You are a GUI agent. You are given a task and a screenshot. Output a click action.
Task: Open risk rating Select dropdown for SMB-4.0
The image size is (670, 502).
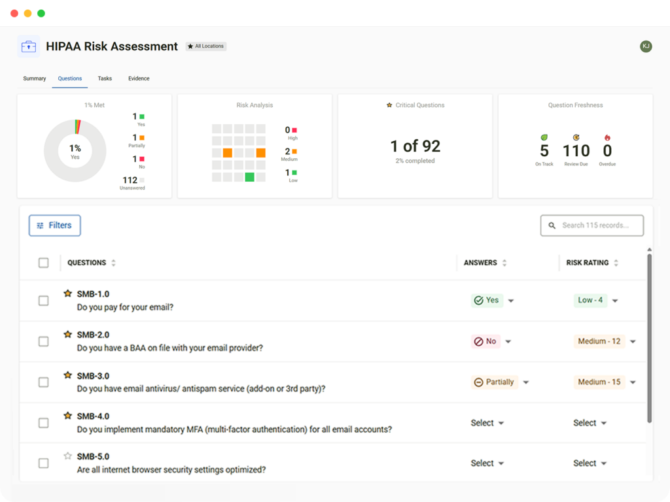pos(590,423)
